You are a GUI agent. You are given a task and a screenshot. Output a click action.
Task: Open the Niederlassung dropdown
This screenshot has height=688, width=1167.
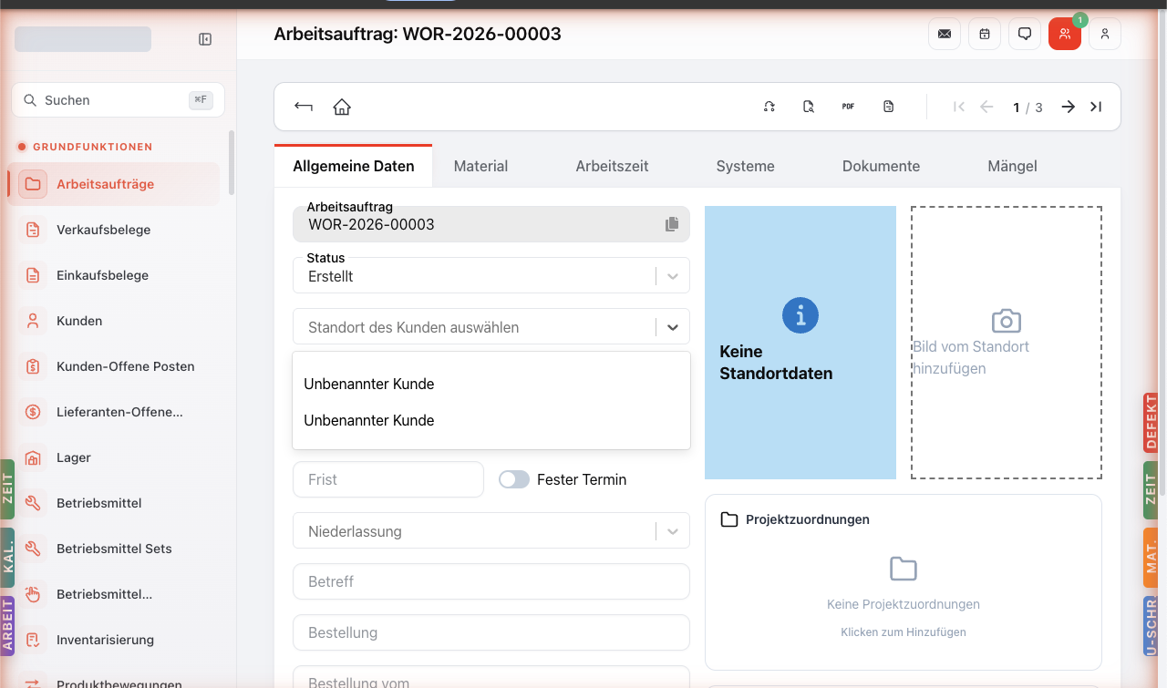tap(491, 531)
